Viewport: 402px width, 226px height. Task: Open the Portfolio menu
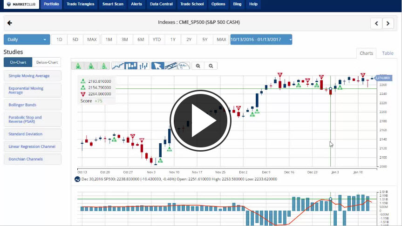tap(51, 4)
